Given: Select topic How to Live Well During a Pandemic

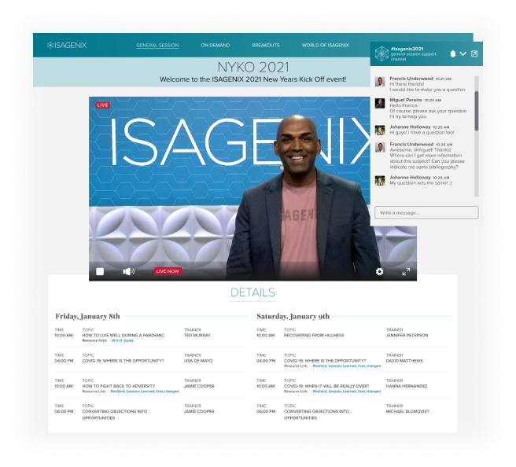Looking at the screenshot, I should click(x=123, y=336).
